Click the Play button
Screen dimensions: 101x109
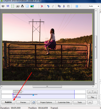coord(92,97)
